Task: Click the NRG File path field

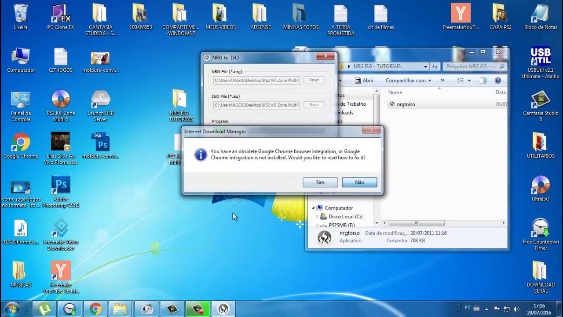Action: tap(256, 80)
